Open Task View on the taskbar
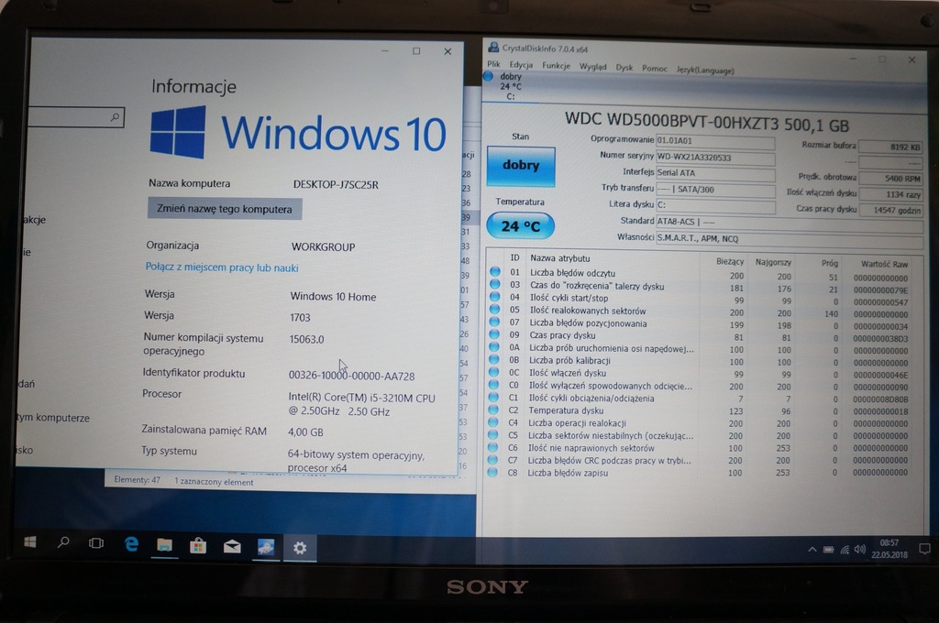939x623 pixels. click(x=95, y=543)
